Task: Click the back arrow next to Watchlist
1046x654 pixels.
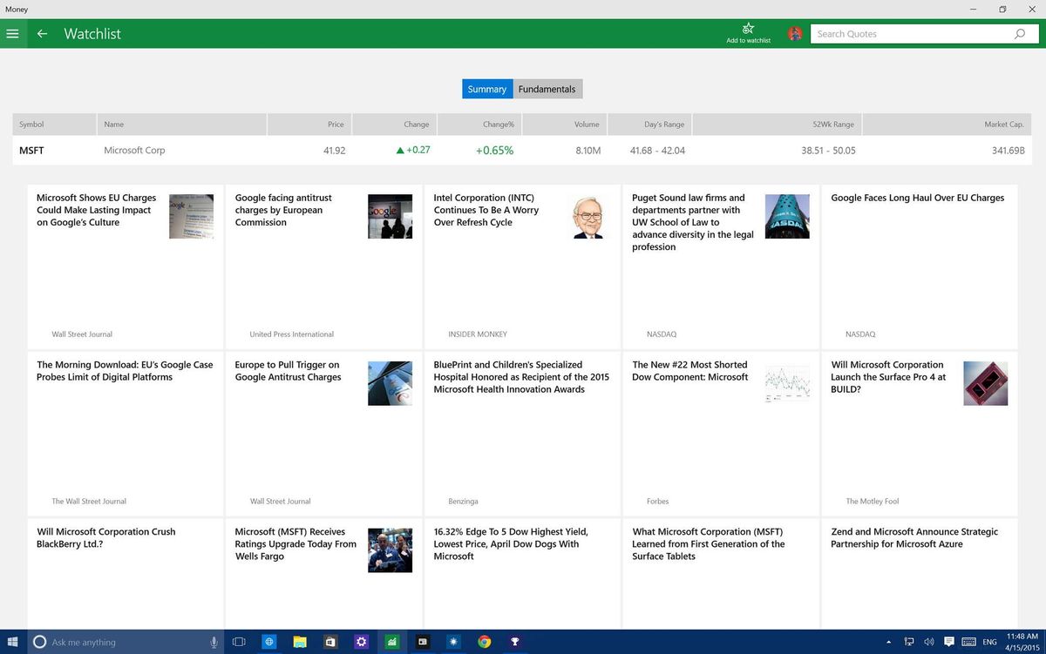Action: click(41, 34)
